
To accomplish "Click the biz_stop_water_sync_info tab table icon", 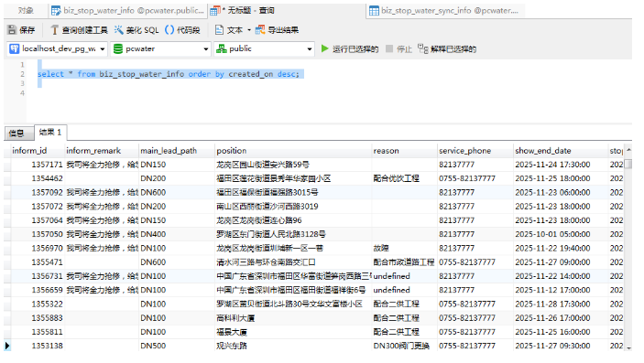I will coord(374,11).
